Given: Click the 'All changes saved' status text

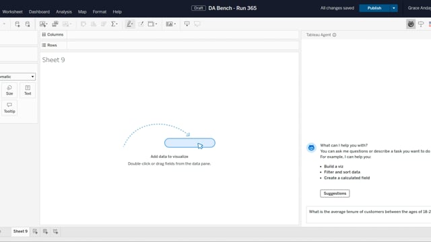Looking at the screenshot, I should 337,8.
